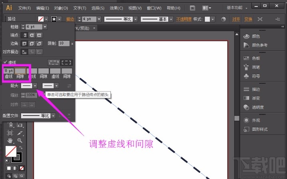Viewport: 287px width, 179px height.
Task: Open stroke weight dropdown in control bar
Action: click(x=99, y=19)
